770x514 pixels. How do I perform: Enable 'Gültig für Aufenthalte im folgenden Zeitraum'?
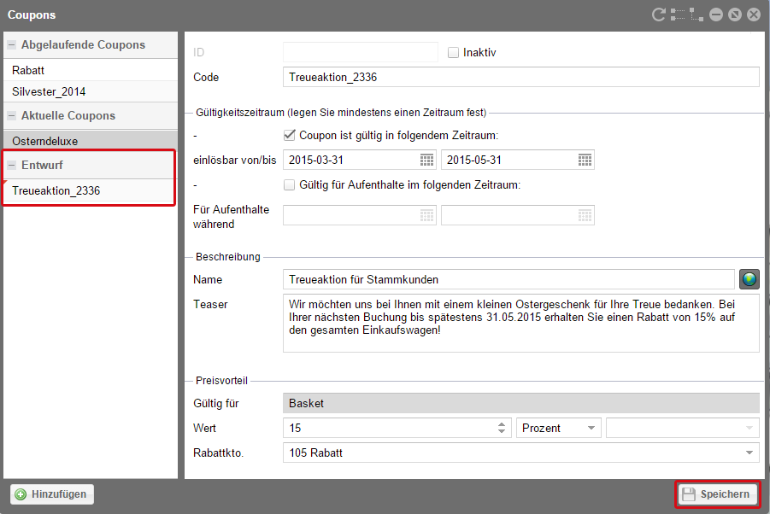(x=290, y=184)
